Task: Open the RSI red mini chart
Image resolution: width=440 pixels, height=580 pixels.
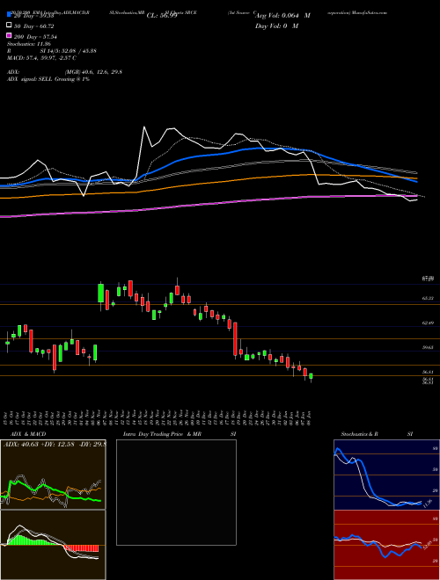Action: (x=386, y=545)
